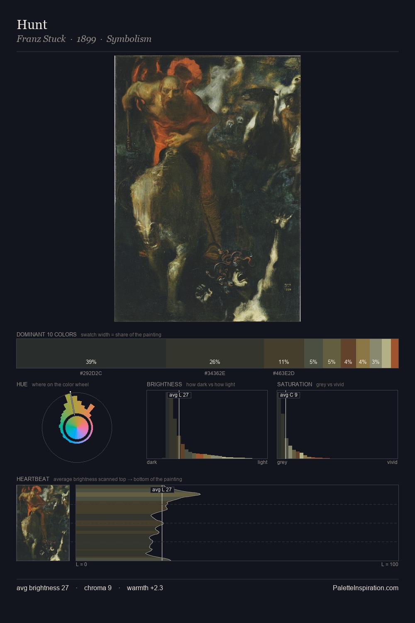Click the 'HUE' section heading
The image size is (415, 623).
(x=22, y=384)
